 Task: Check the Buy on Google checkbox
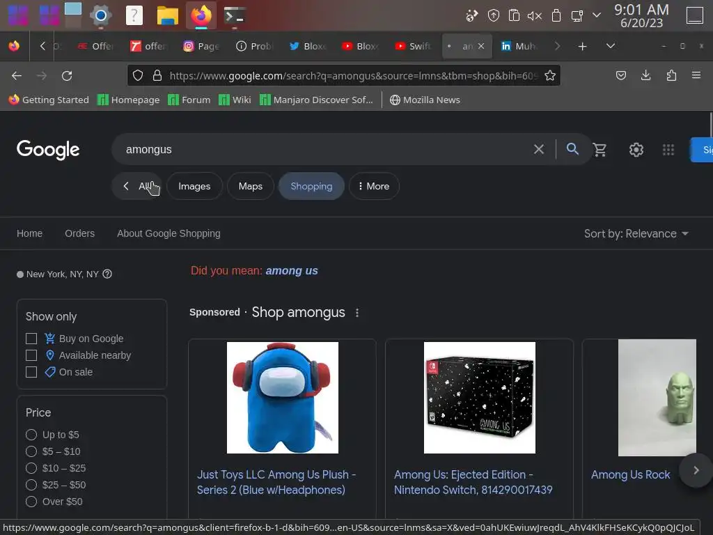[31, 339]
